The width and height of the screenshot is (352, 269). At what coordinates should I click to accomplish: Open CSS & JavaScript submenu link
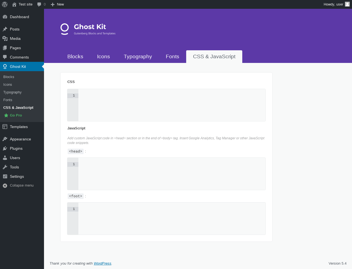click(x=22, y=108)
